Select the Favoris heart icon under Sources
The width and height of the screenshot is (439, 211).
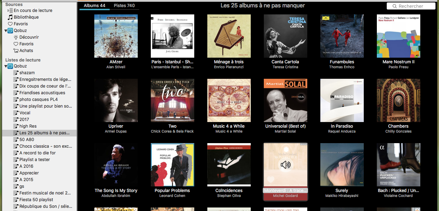[x=10, y=24]
